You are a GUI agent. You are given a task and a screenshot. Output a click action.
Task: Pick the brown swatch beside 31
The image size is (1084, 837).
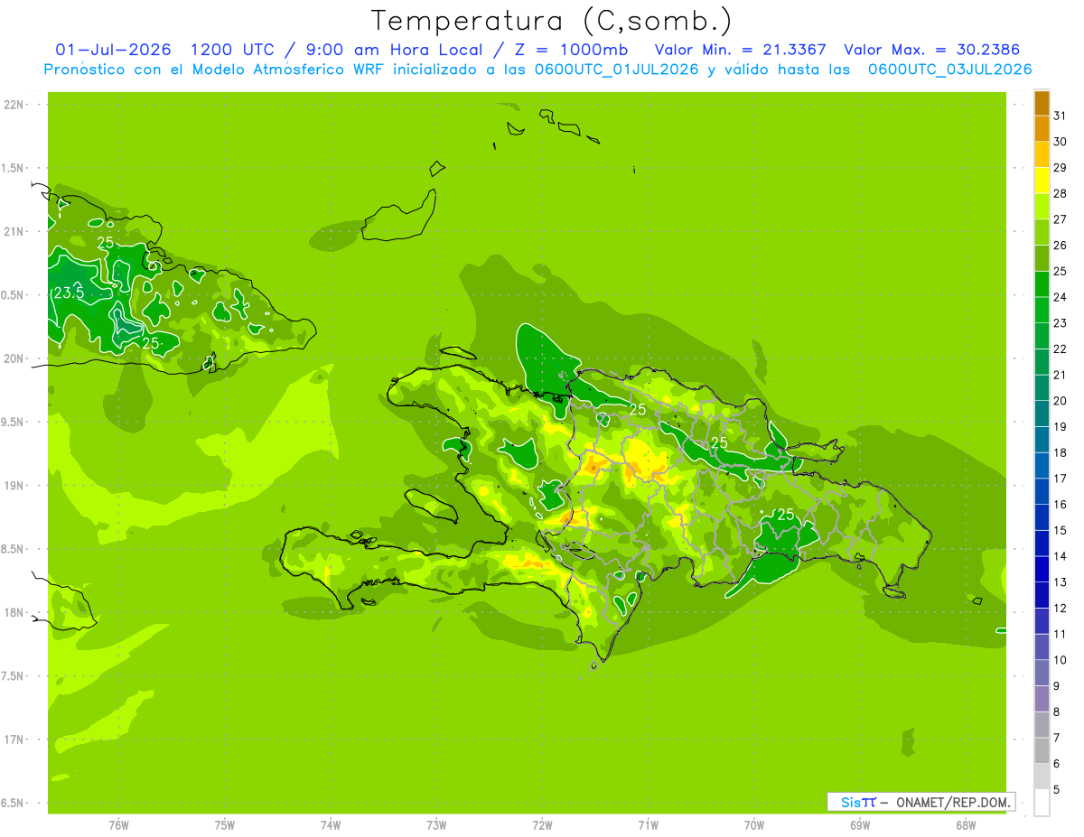[x=1042, y=103]
